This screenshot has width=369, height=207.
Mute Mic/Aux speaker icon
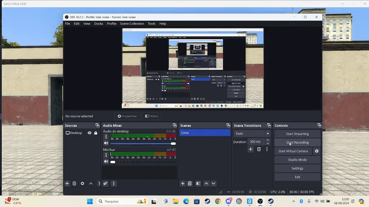(x=106, y=162)
